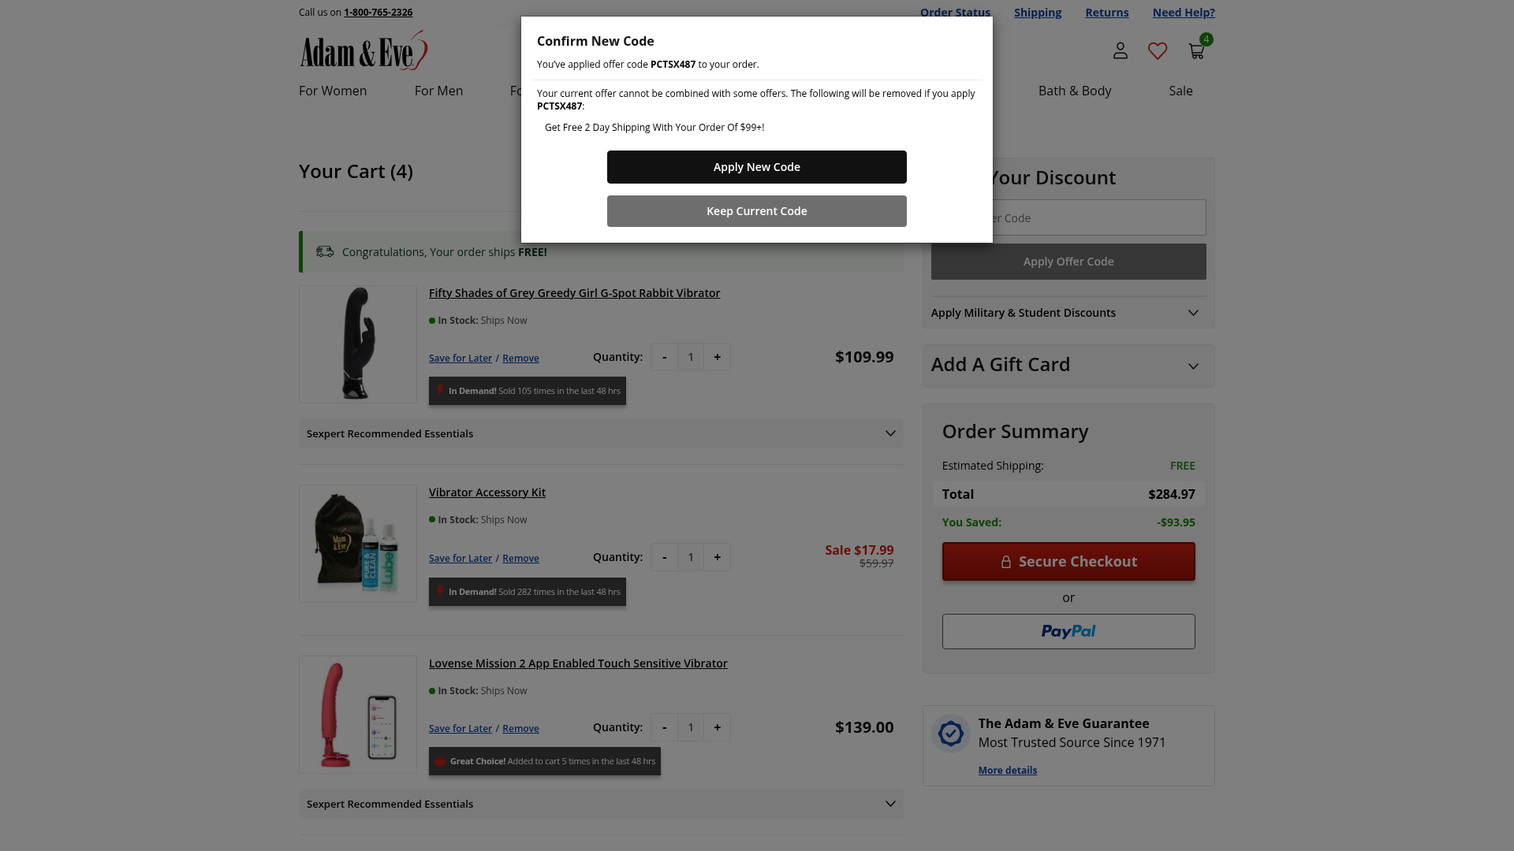The image size is (1514, 851).
Task: Decrease quantity of Vibrator Accessory Kit
Action: (664, 557)
